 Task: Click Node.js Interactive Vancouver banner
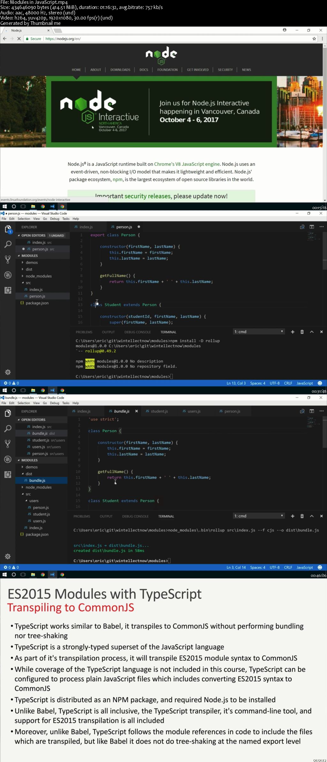pos(162,111)
